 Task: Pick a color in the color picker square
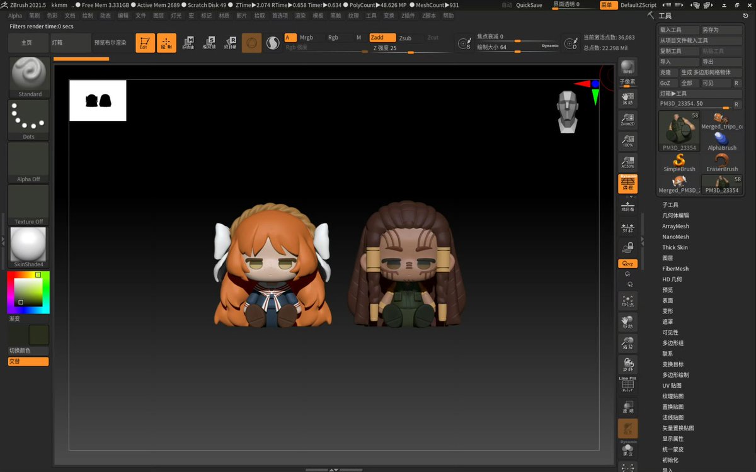click(28, 291)
